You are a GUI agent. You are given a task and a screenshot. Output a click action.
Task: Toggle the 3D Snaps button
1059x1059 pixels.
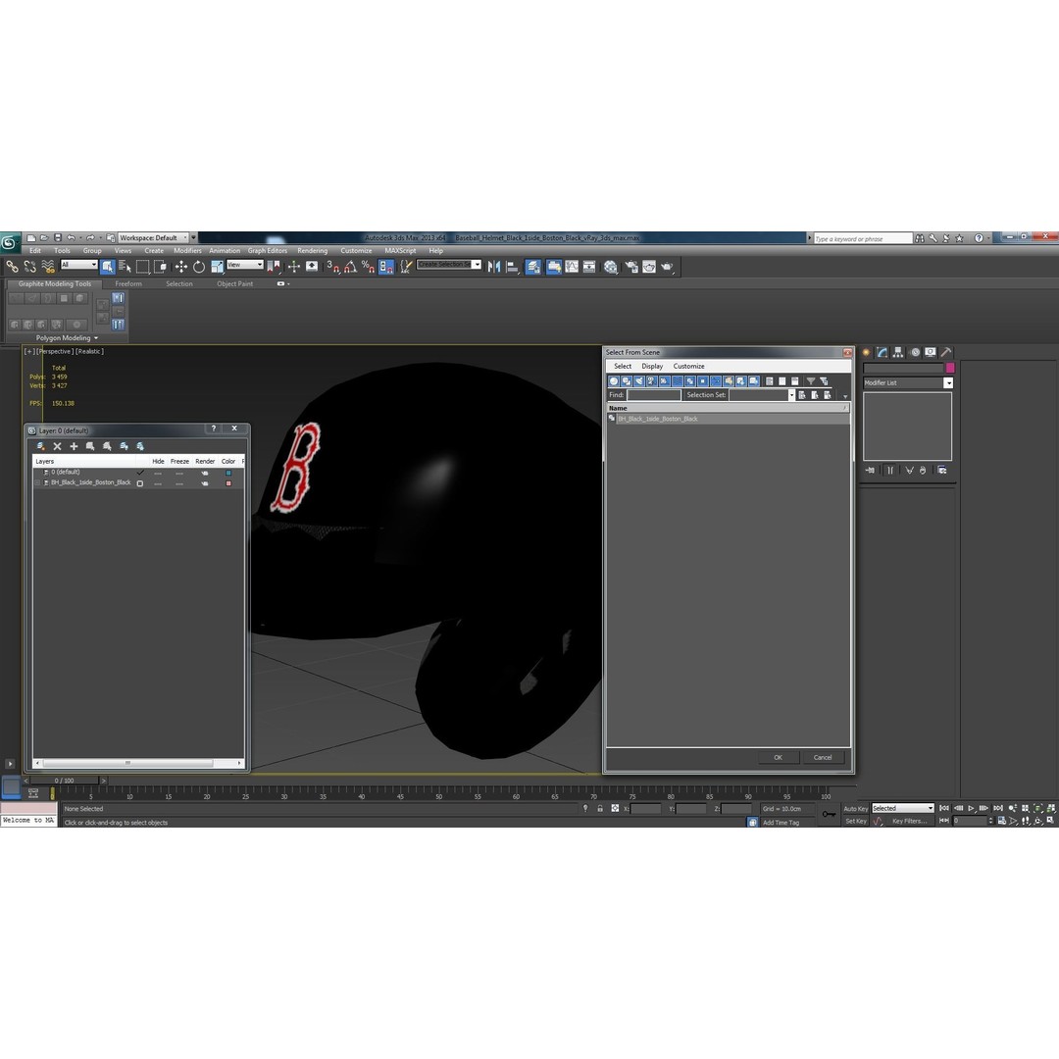tap(333, 267)
